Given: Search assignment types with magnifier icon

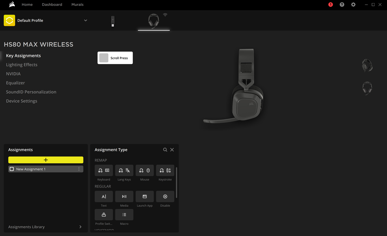Looking at the screenshot, I should coord(165,150).
